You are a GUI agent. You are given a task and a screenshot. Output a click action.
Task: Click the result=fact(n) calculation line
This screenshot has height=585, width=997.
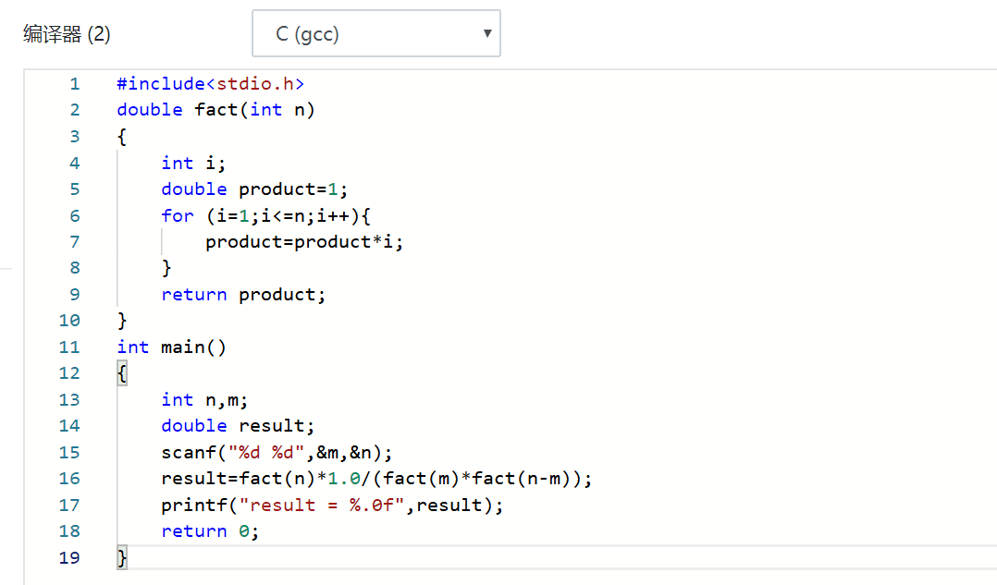(375, 479)
